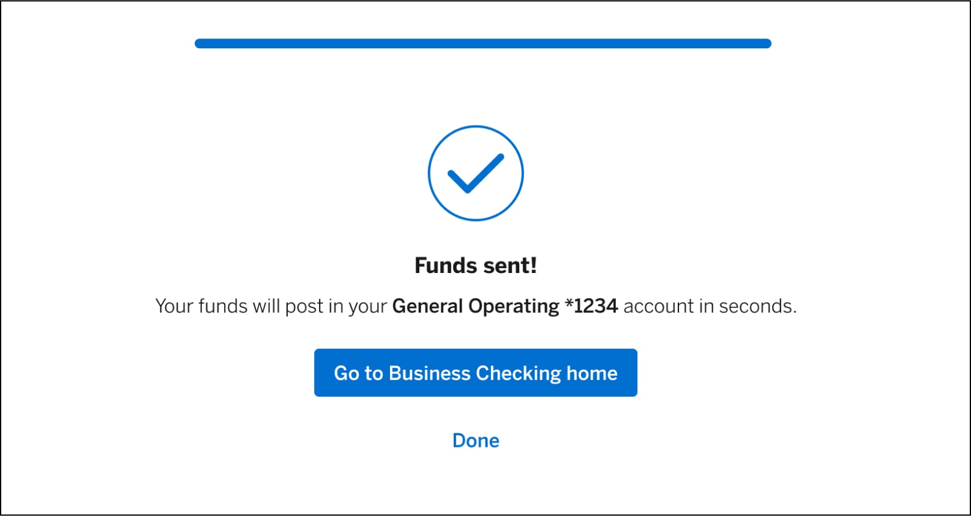Viewport: 971px width, 516px height.
Task: Click the completed progress bar
Action: click(x=482, y=43)
